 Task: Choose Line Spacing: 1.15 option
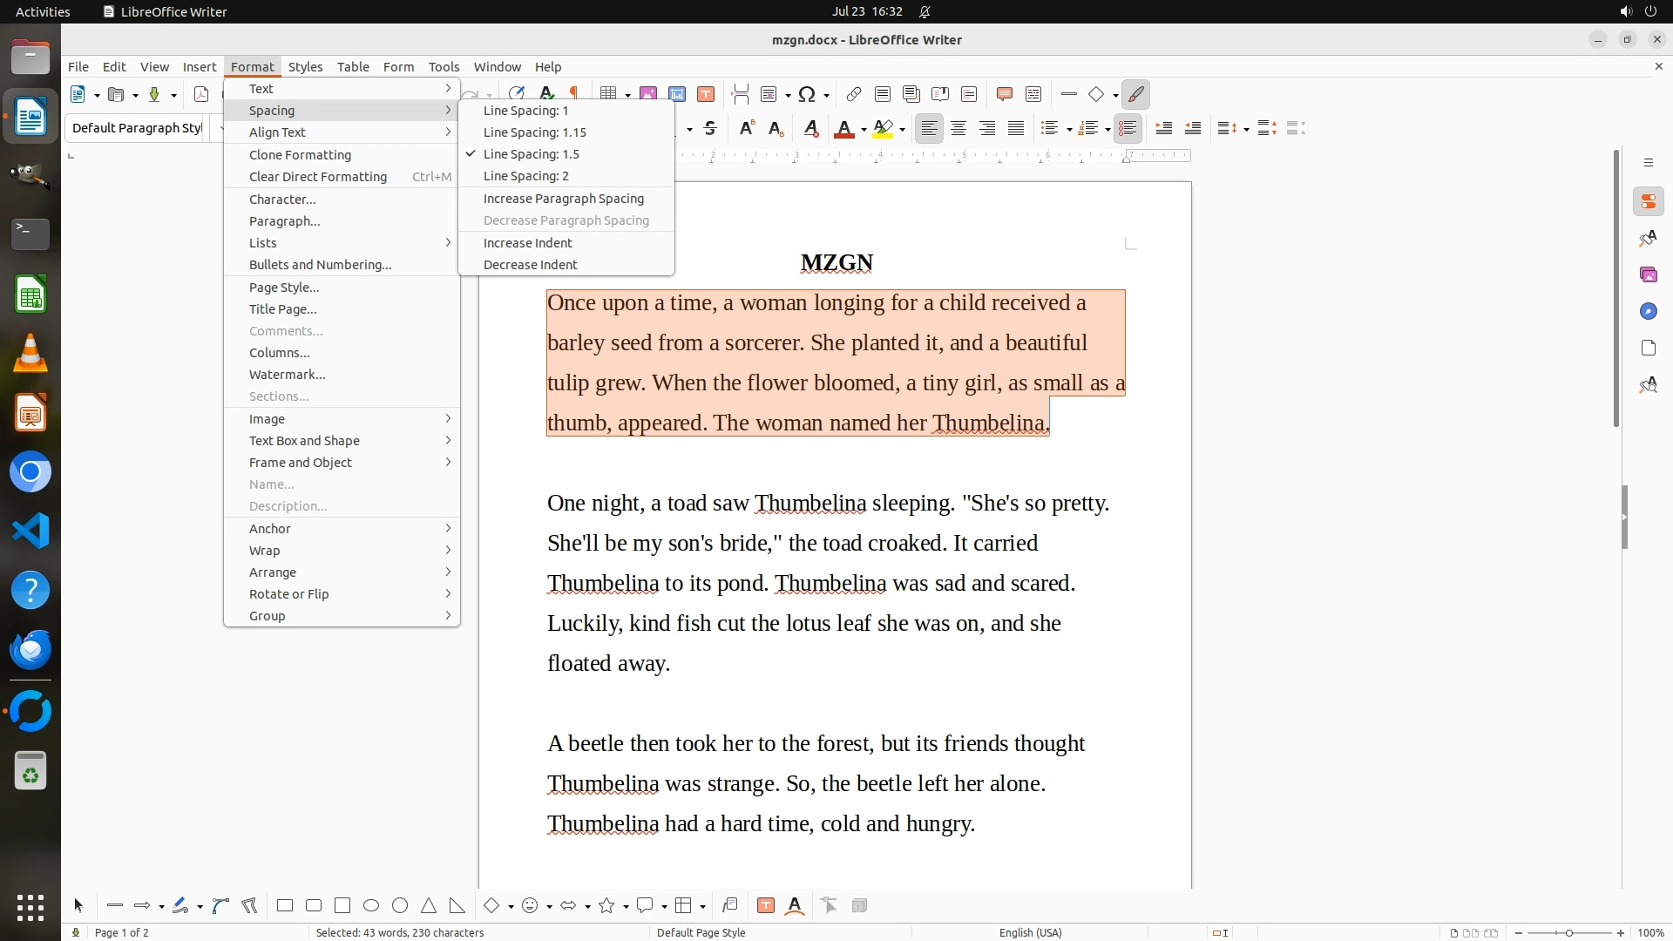535,132
